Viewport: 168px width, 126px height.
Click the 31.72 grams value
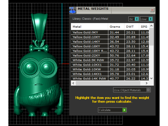coord(114,65)
